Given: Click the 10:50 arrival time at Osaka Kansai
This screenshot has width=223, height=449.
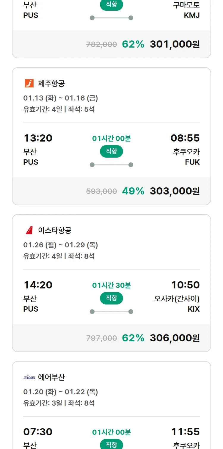Looking at the screenshot, I should 185,285.
